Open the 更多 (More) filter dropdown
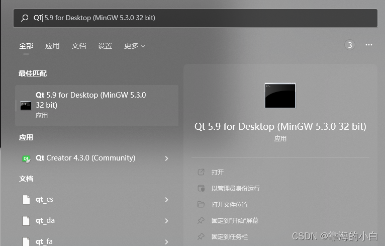 click(134, 46)
